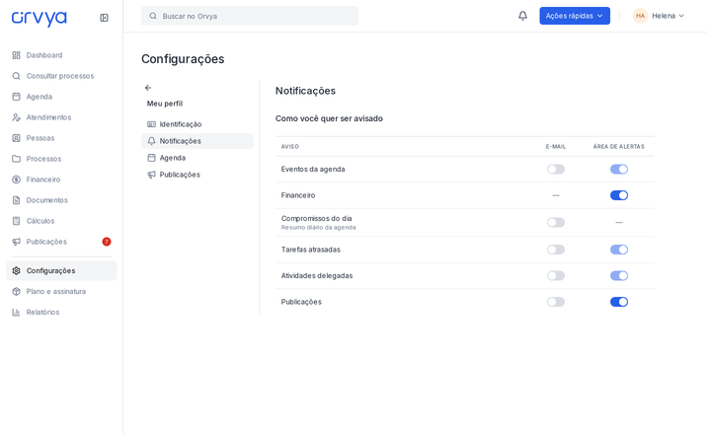The width and height of the screenshot is (711, 434).
Task: Click the Consultar processos magnifier icon
Action: 17,76
